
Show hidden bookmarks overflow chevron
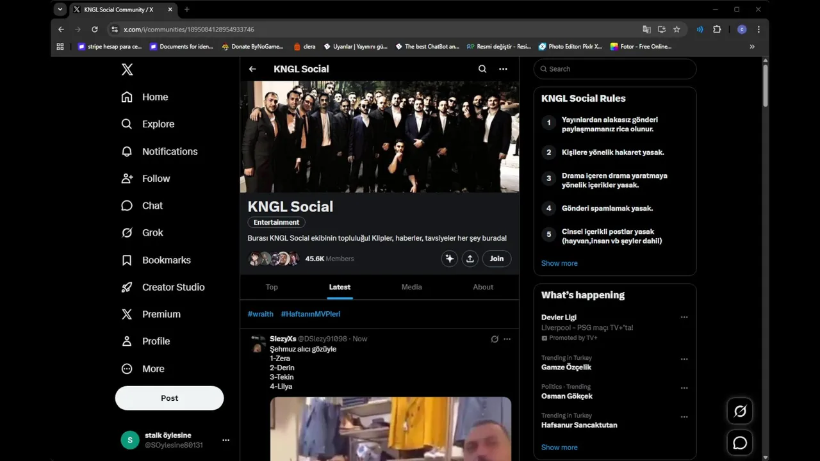point(752,46)
